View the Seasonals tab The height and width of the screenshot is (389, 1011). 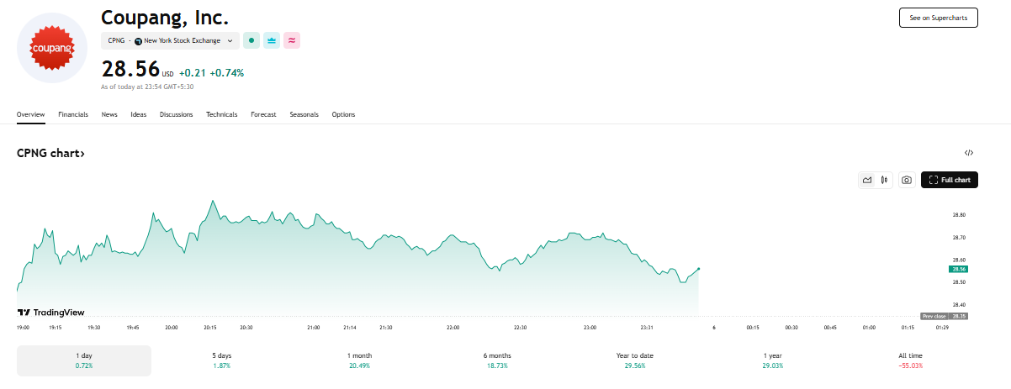304,114
